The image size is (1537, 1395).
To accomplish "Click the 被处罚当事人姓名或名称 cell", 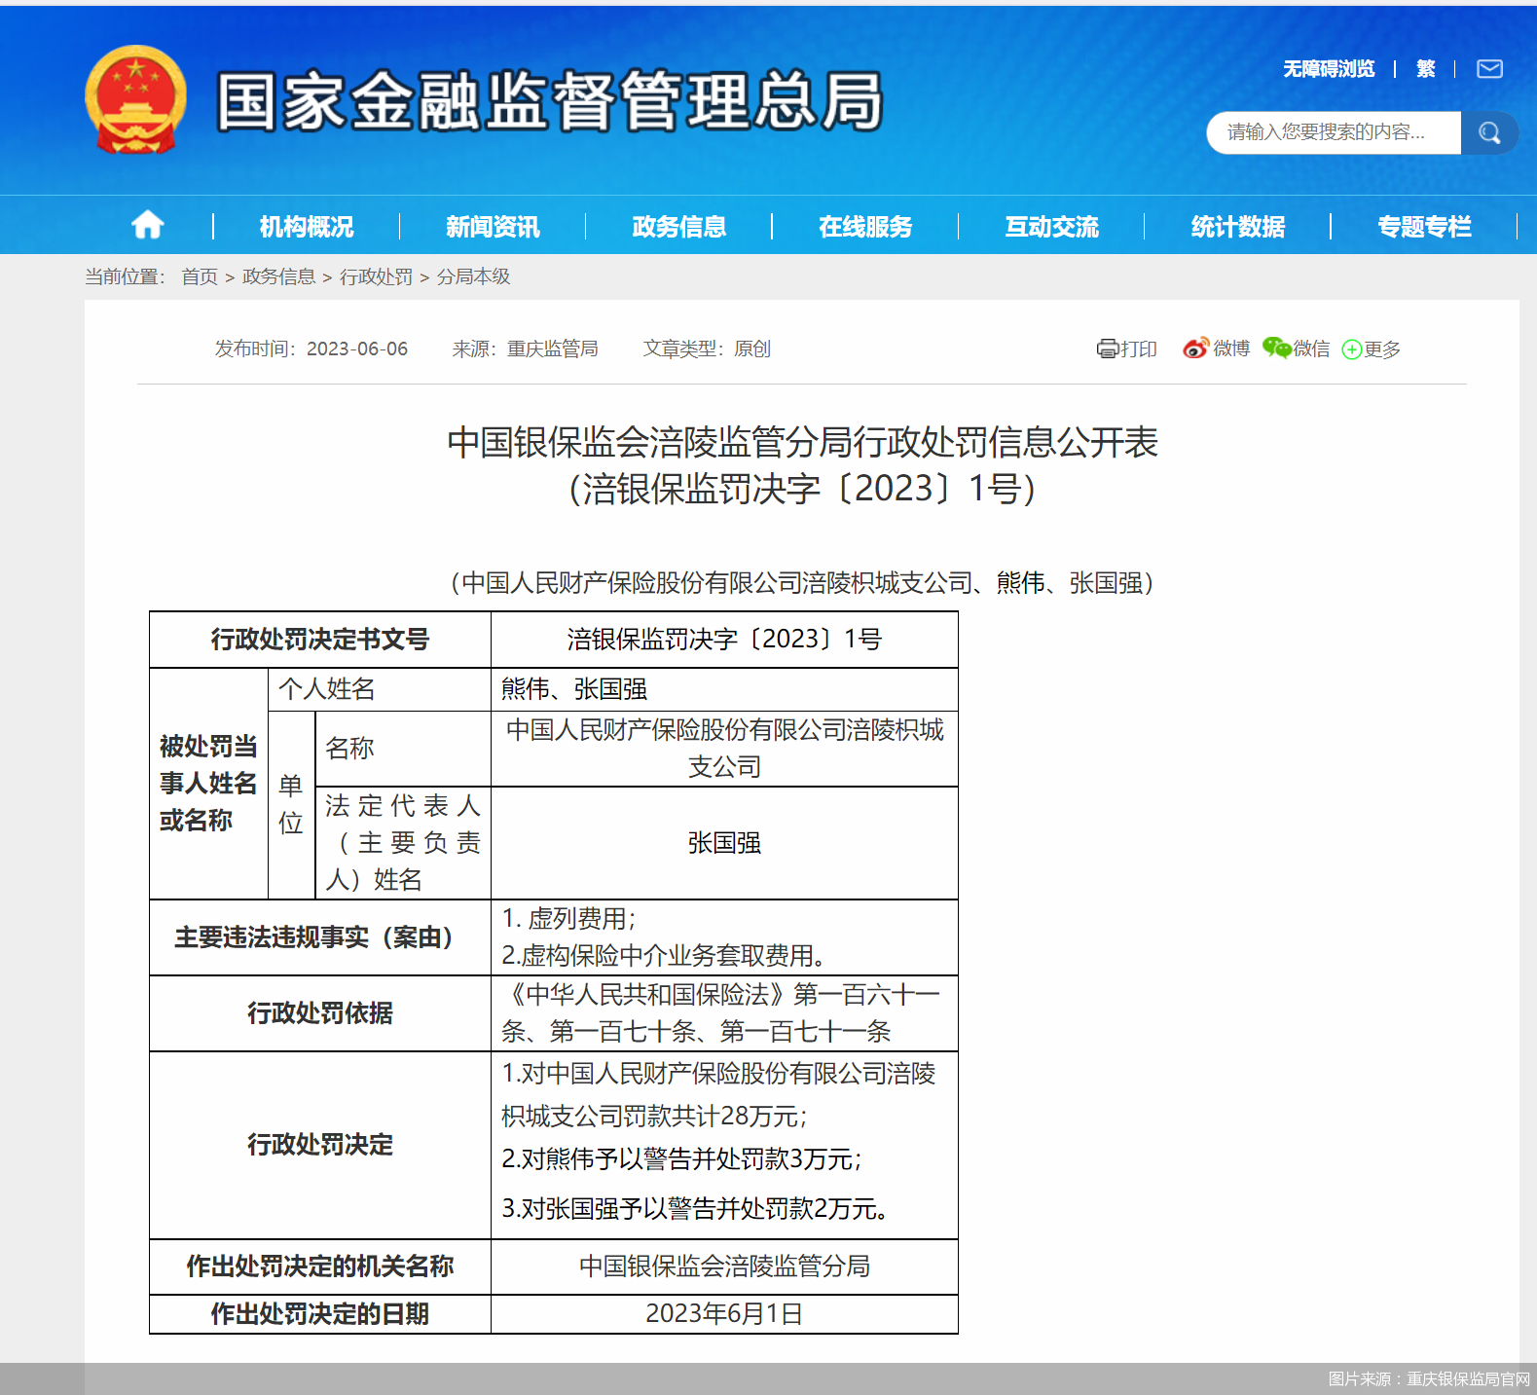I will 208,784.
